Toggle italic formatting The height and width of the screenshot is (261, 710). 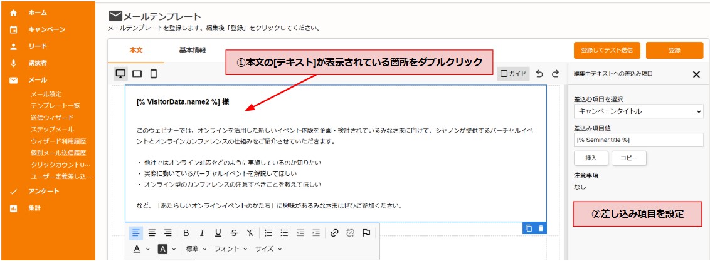[202, 233]
